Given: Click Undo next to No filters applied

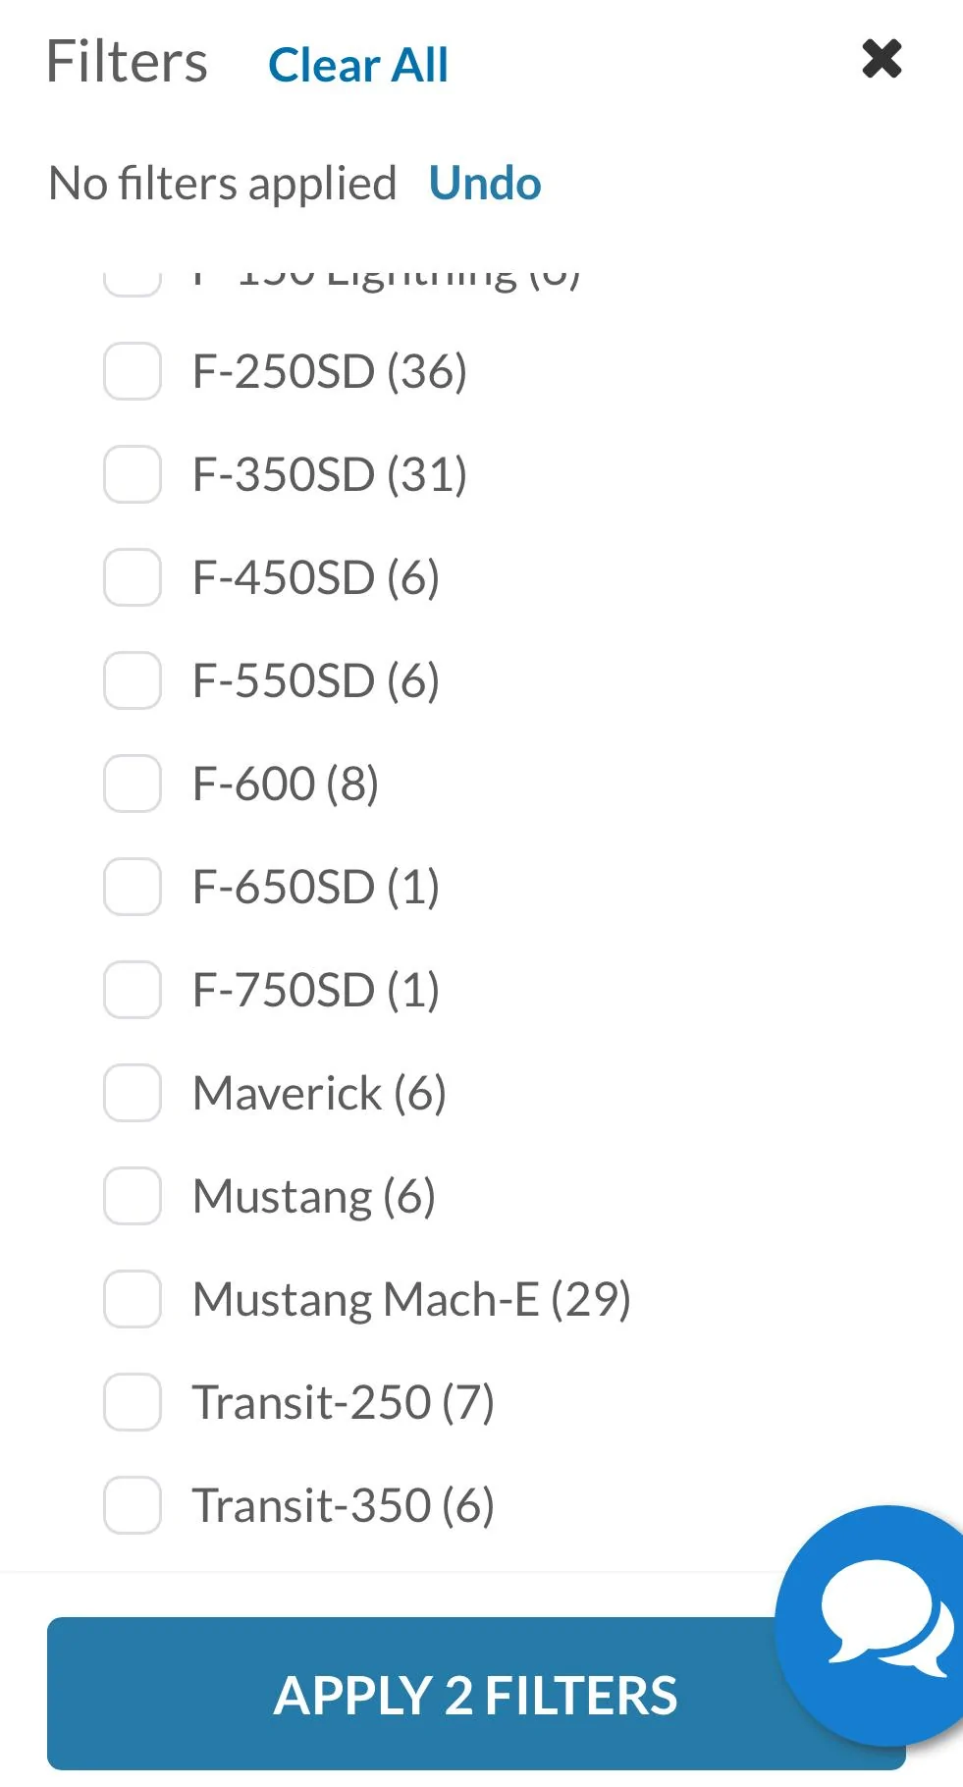Looking at the screenshot, I should coord(485,184).
